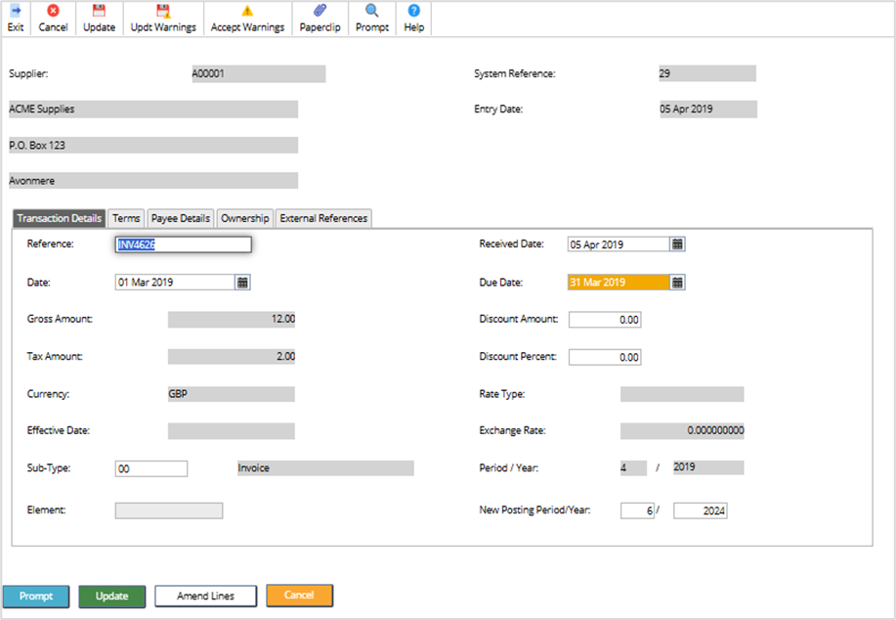Screen dimensions: 896x620
Task: Switch to the Terms tab
Action: click(x=126, y=218)
